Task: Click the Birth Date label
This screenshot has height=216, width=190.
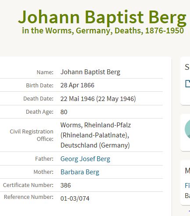Action: (x=39, y=86)
